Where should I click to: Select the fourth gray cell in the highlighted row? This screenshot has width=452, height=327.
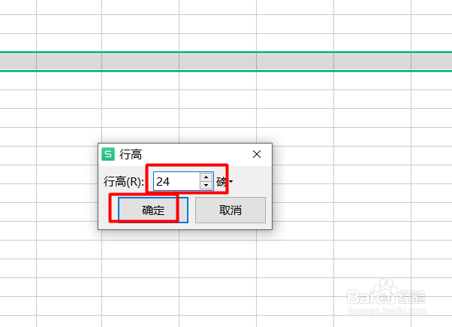coord(218,62)
